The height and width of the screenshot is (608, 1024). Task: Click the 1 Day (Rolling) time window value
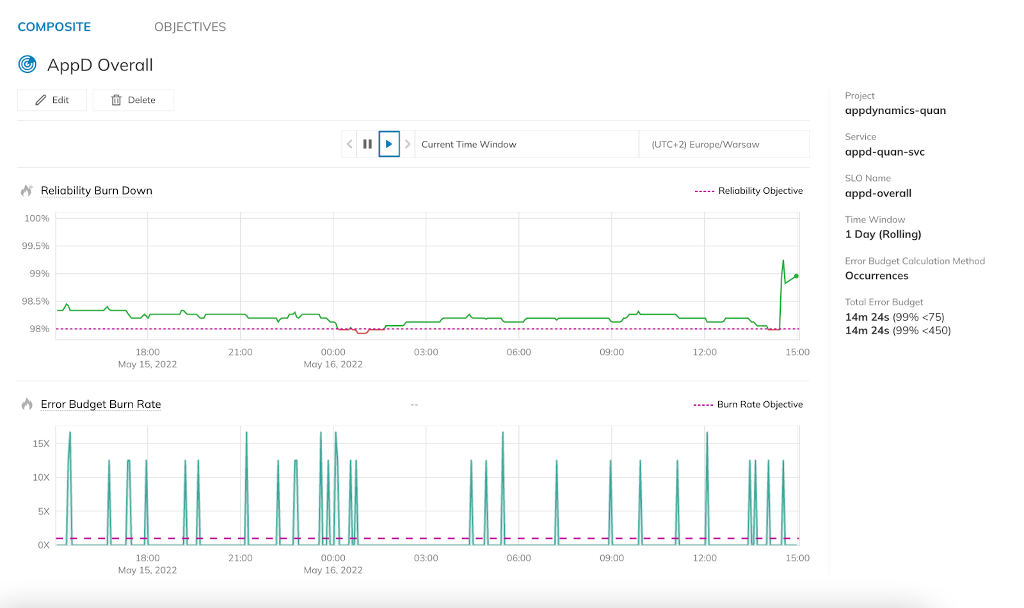[x=883, y=234]
